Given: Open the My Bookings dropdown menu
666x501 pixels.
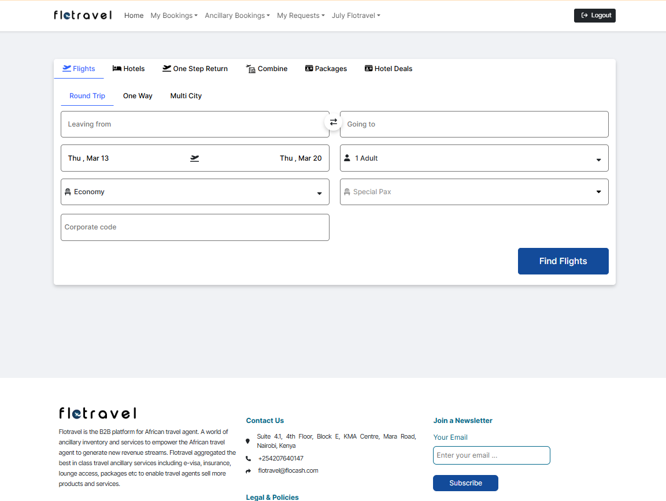Looking at the screenshot, I should point(174,16).
